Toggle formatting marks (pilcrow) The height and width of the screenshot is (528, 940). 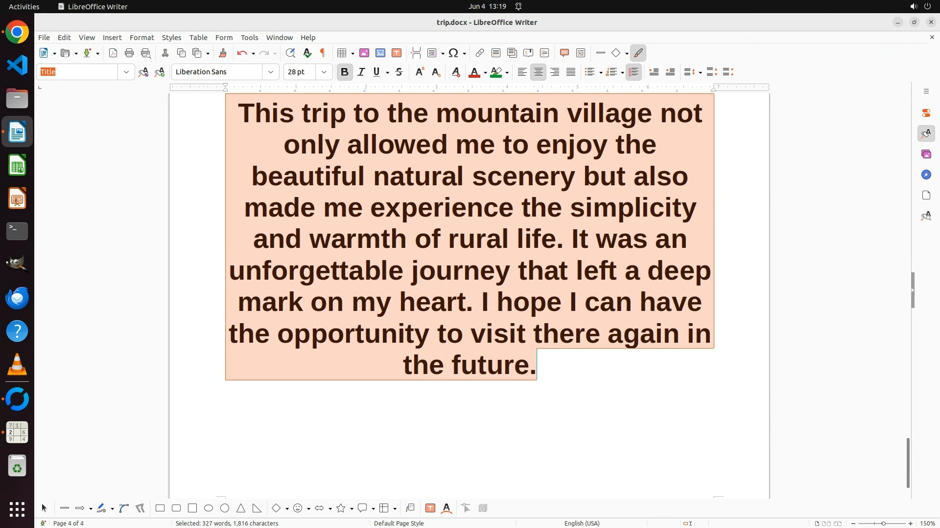[323, 53]
